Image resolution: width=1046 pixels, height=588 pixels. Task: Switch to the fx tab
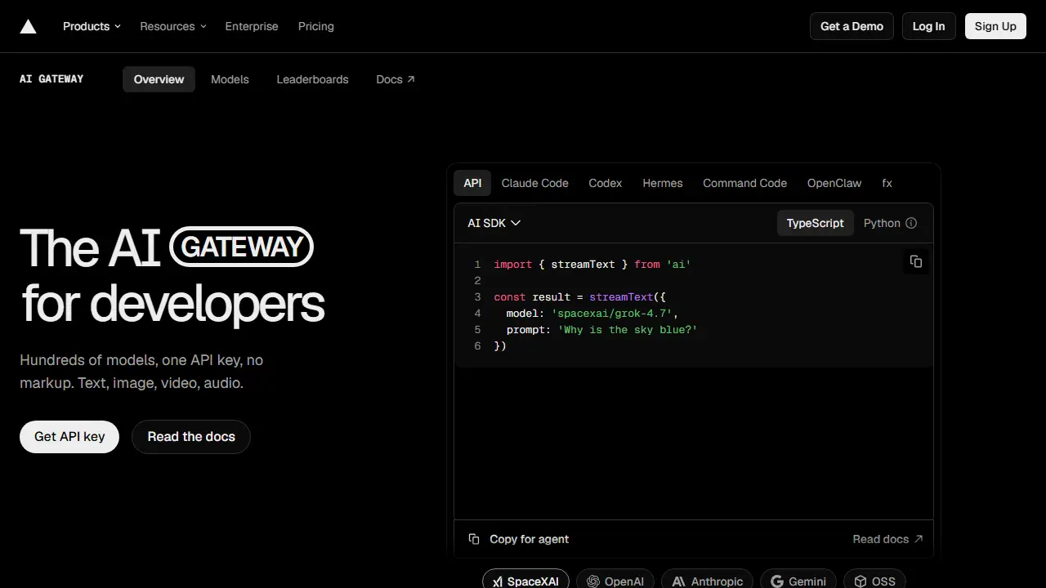tap(887, 183)
